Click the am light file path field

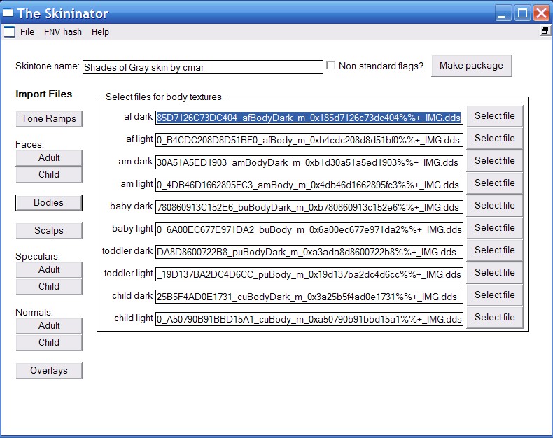click(x=309, y=185)
